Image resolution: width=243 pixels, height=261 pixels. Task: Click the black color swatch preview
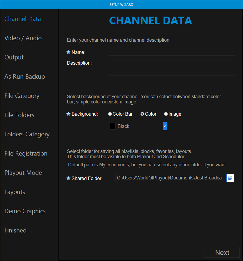[x=113, y=126]
